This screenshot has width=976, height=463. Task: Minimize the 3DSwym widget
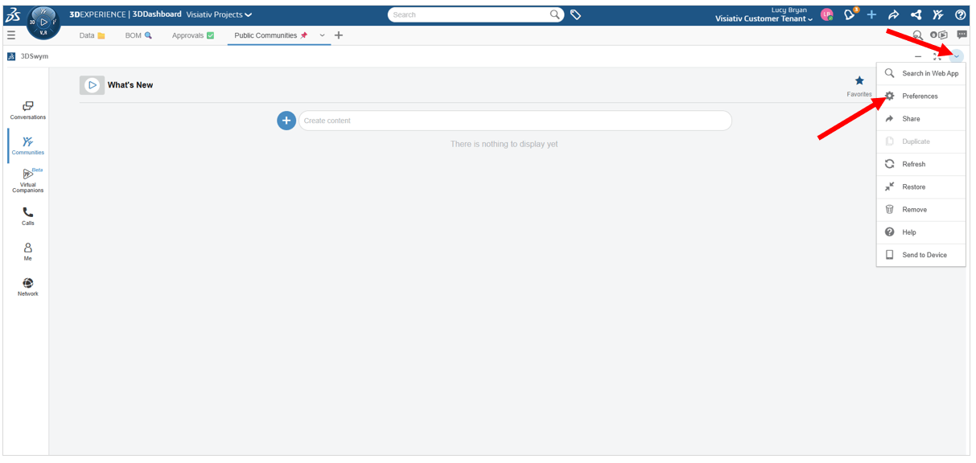(918, 56)
